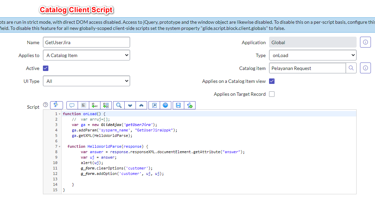
Task: Click the find next down-arrow icon
Action: click(130, 105)
